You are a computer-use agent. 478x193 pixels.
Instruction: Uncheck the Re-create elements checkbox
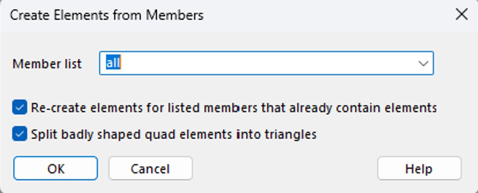19,107
